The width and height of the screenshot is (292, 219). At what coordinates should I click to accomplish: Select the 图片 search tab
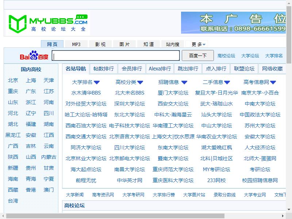click(x=124, y=44)
